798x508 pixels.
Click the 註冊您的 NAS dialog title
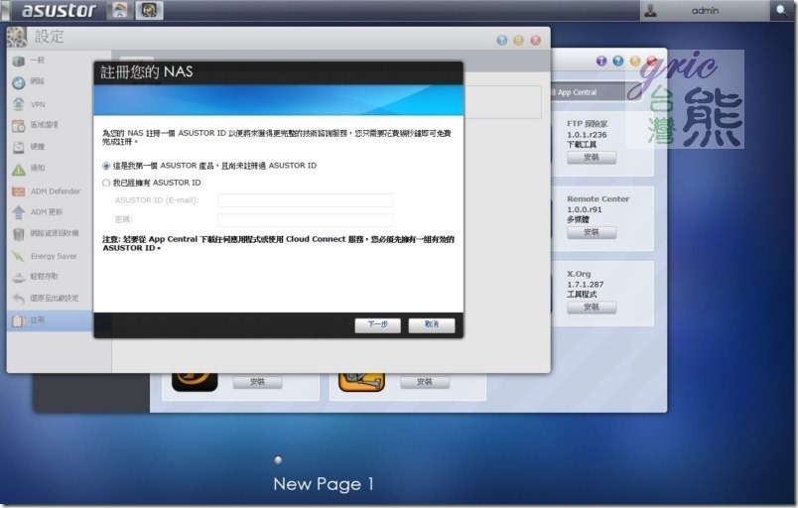pos(147,71)
